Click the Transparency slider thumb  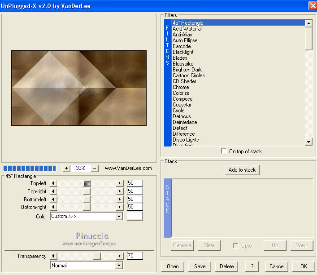coord(97,256)
